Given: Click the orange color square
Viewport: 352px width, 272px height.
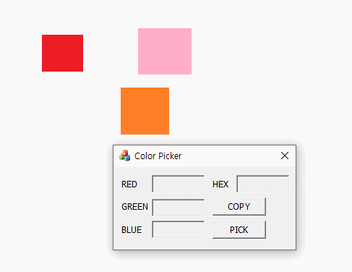Looking at the screenshot, I should click(x=145, y=111).
